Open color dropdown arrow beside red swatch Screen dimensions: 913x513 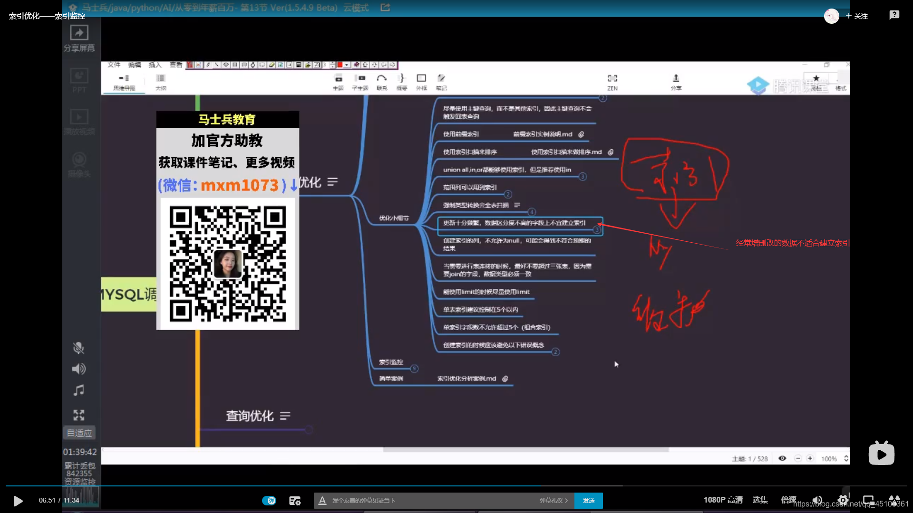click(347, 65)
